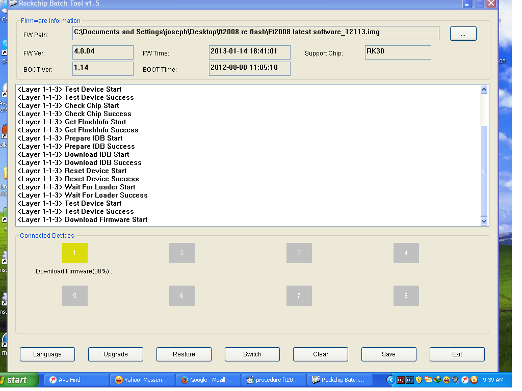Open the Yahoo! Messenger taskbar item
This screenshot has height=391, width=522.
click(142, 380)
